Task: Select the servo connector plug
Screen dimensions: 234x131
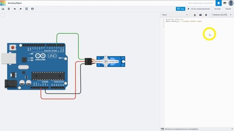Action: [88, 61]
